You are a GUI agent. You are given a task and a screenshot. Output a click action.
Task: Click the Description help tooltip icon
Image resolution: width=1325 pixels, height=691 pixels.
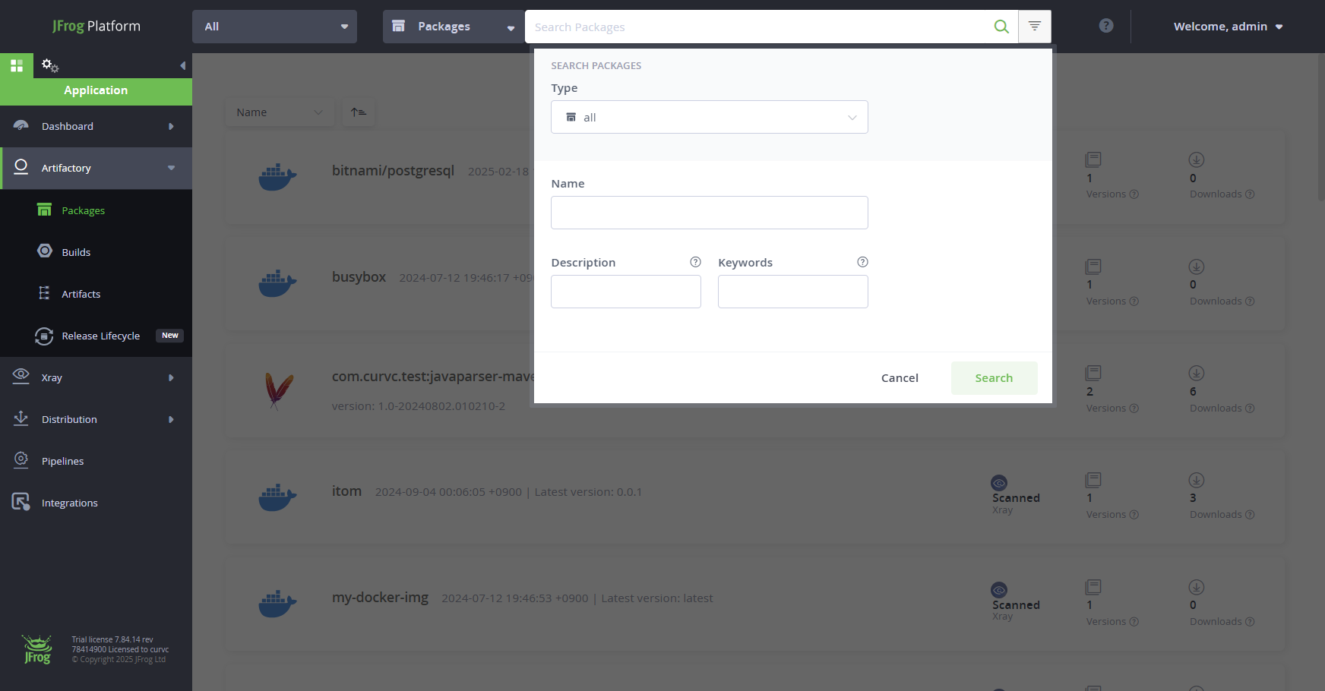coord(695,262)
